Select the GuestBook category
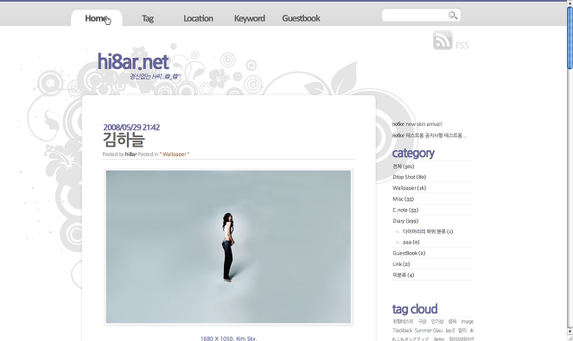573x341 pixels. coord(409,253)
